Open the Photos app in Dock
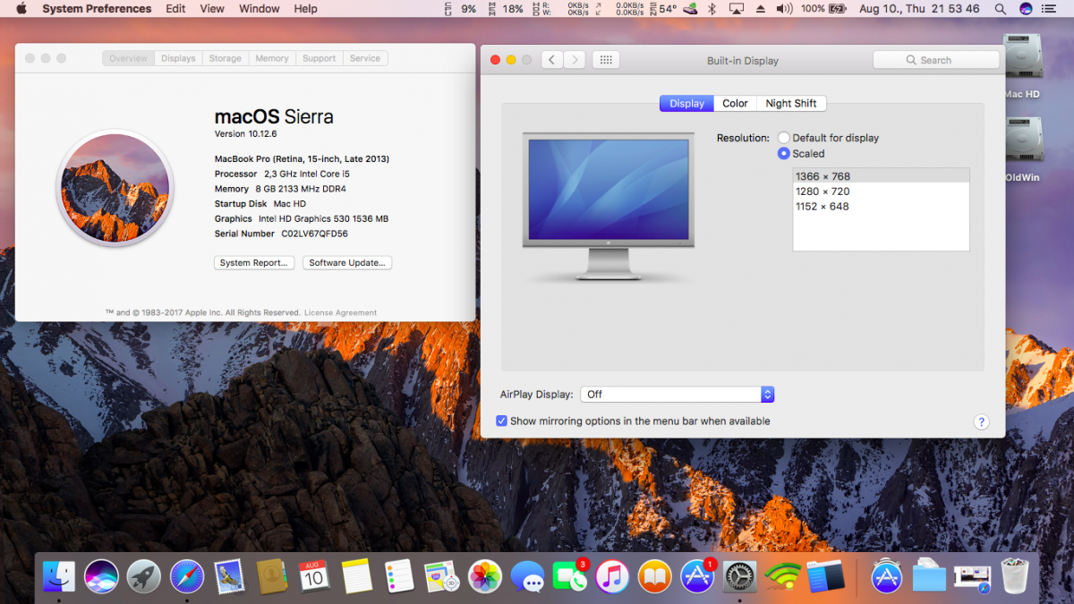This screenshot has width=1074, height=604. click(484, 576)
